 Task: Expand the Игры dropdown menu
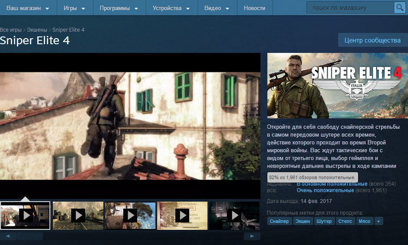[74, 8]
